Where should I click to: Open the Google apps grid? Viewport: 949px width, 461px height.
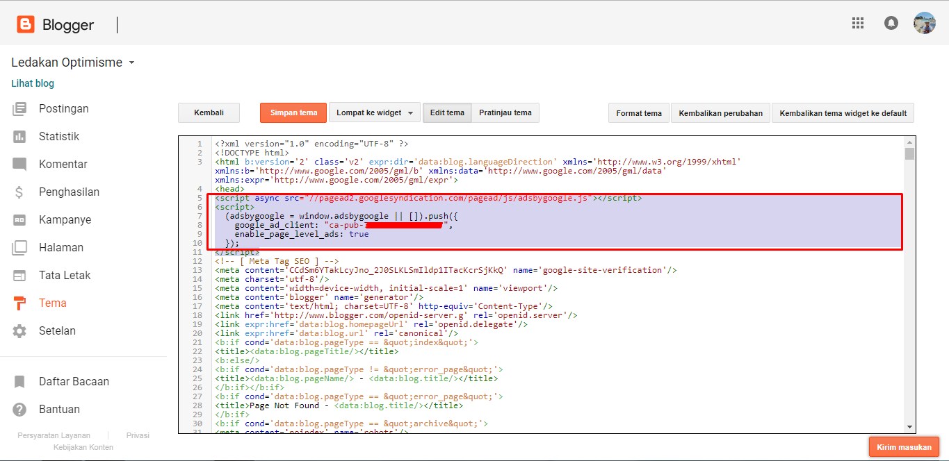pyautogui.click(x=858, y=23)
